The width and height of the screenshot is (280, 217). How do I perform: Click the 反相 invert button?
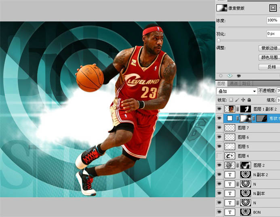pyautogui.click(x=269, y=67)
